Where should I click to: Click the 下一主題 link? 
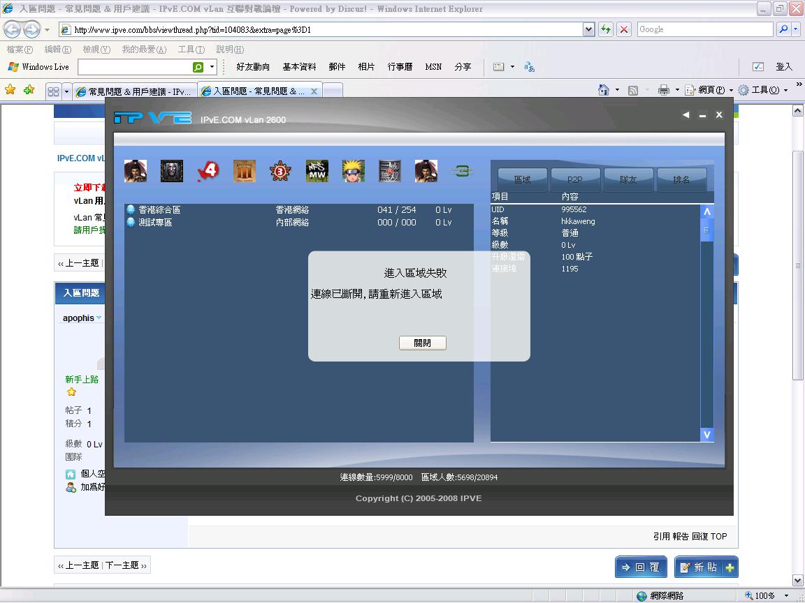[122, 565]
